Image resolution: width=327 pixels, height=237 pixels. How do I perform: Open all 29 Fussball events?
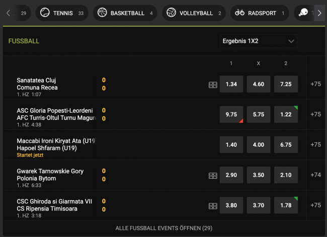pos(163,228)
